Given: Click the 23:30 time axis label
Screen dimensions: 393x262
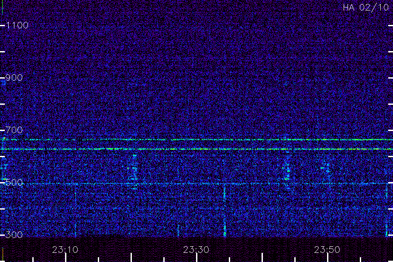Looking at the screenshot, I should point(196,250).
